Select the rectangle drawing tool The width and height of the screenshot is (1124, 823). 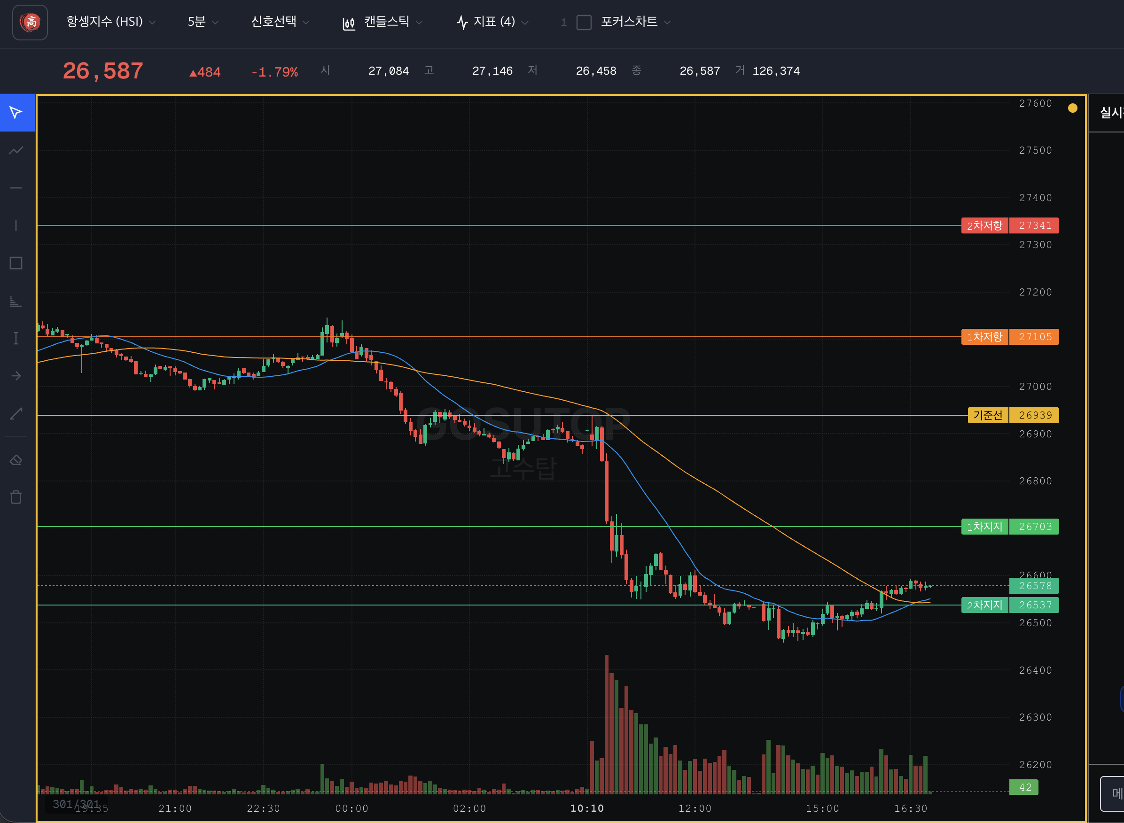(x=16, y=263)
